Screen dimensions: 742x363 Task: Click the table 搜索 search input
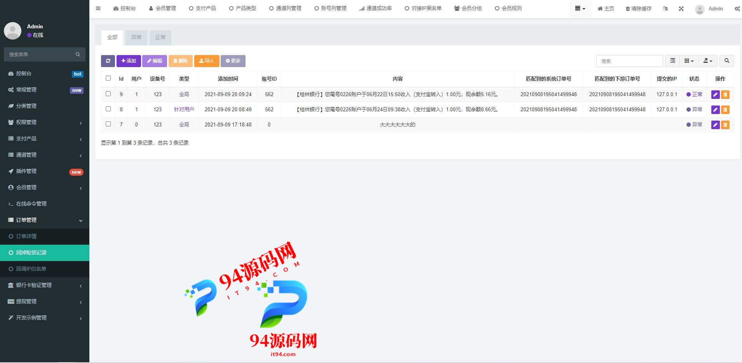[629, 61]
